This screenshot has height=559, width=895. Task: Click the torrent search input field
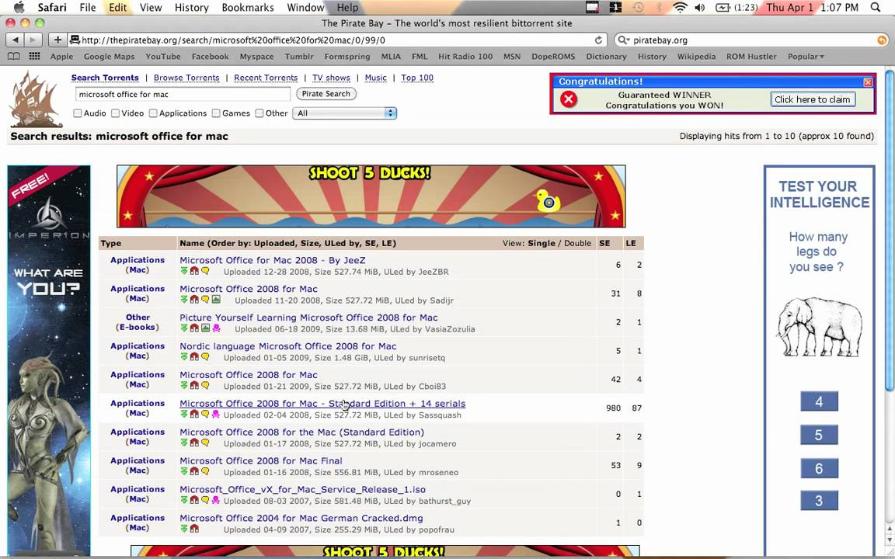pyautogui.click(x=183, y=94)
